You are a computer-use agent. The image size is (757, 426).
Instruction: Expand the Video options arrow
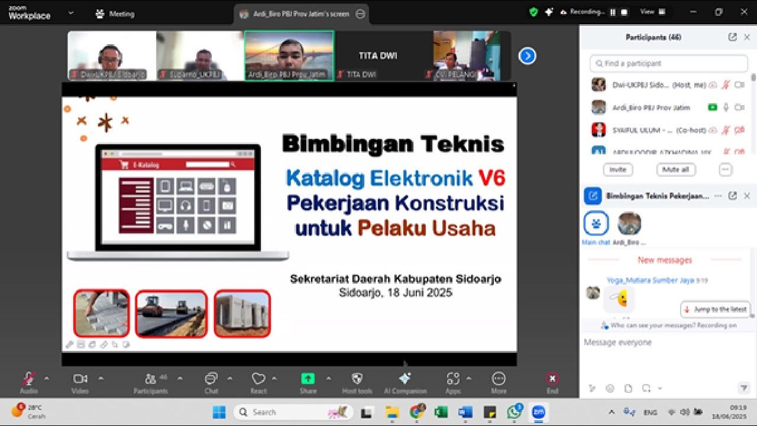point(101,378)
